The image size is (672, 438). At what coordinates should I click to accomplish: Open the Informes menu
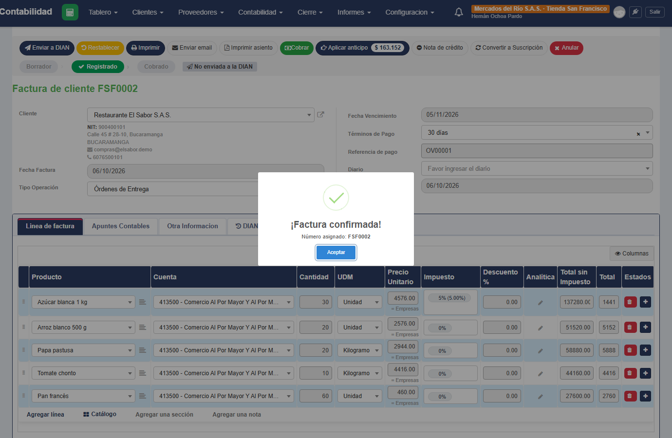(x=354, y=12)
